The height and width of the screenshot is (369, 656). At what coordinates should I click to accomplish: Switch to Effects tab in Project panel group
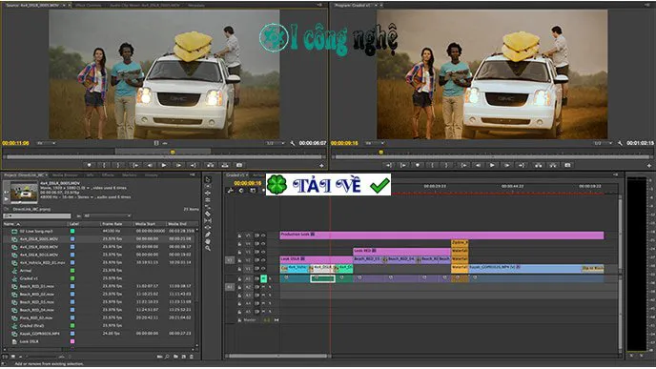[108, 174]
